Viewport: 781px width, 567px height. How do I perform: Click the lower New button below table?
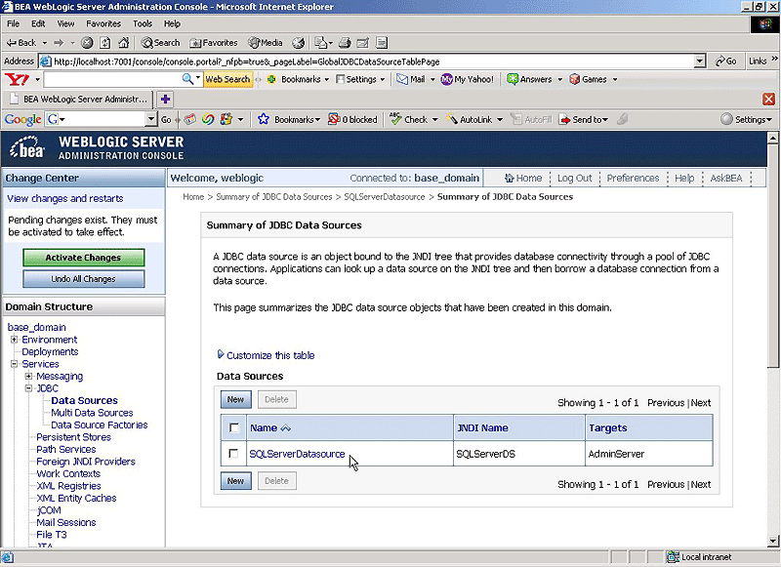coord(235,481)
